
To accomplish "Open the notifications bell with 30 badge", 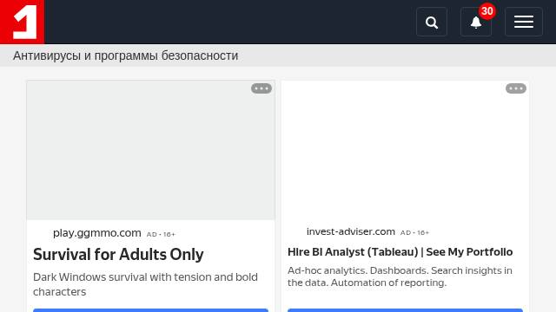I will click(x=476, y=22).
